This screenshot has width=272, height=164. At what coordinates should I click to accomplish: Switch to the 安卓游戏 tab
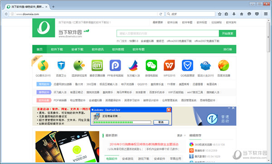tap(128, 159)
